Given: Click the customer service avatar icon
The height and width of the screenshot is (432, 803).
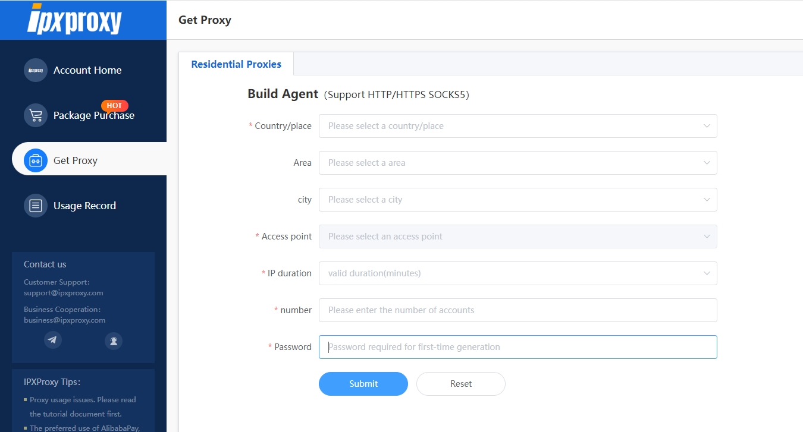Looking at the screenshot, I should click(x=113, y=340).
